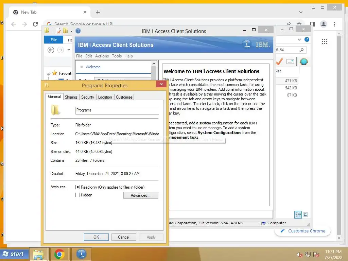Go back in File Explorer

point(51,50)
